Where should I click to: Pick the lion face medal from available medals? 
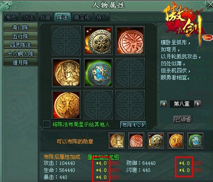175,141
